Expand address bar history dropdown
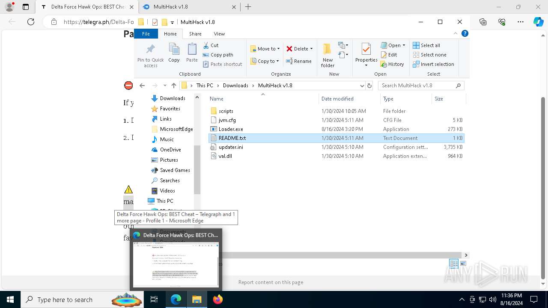 point(362,86)
